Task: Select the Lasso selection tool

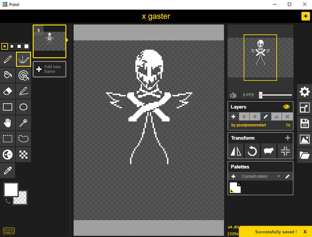Action: pos(23,139)
